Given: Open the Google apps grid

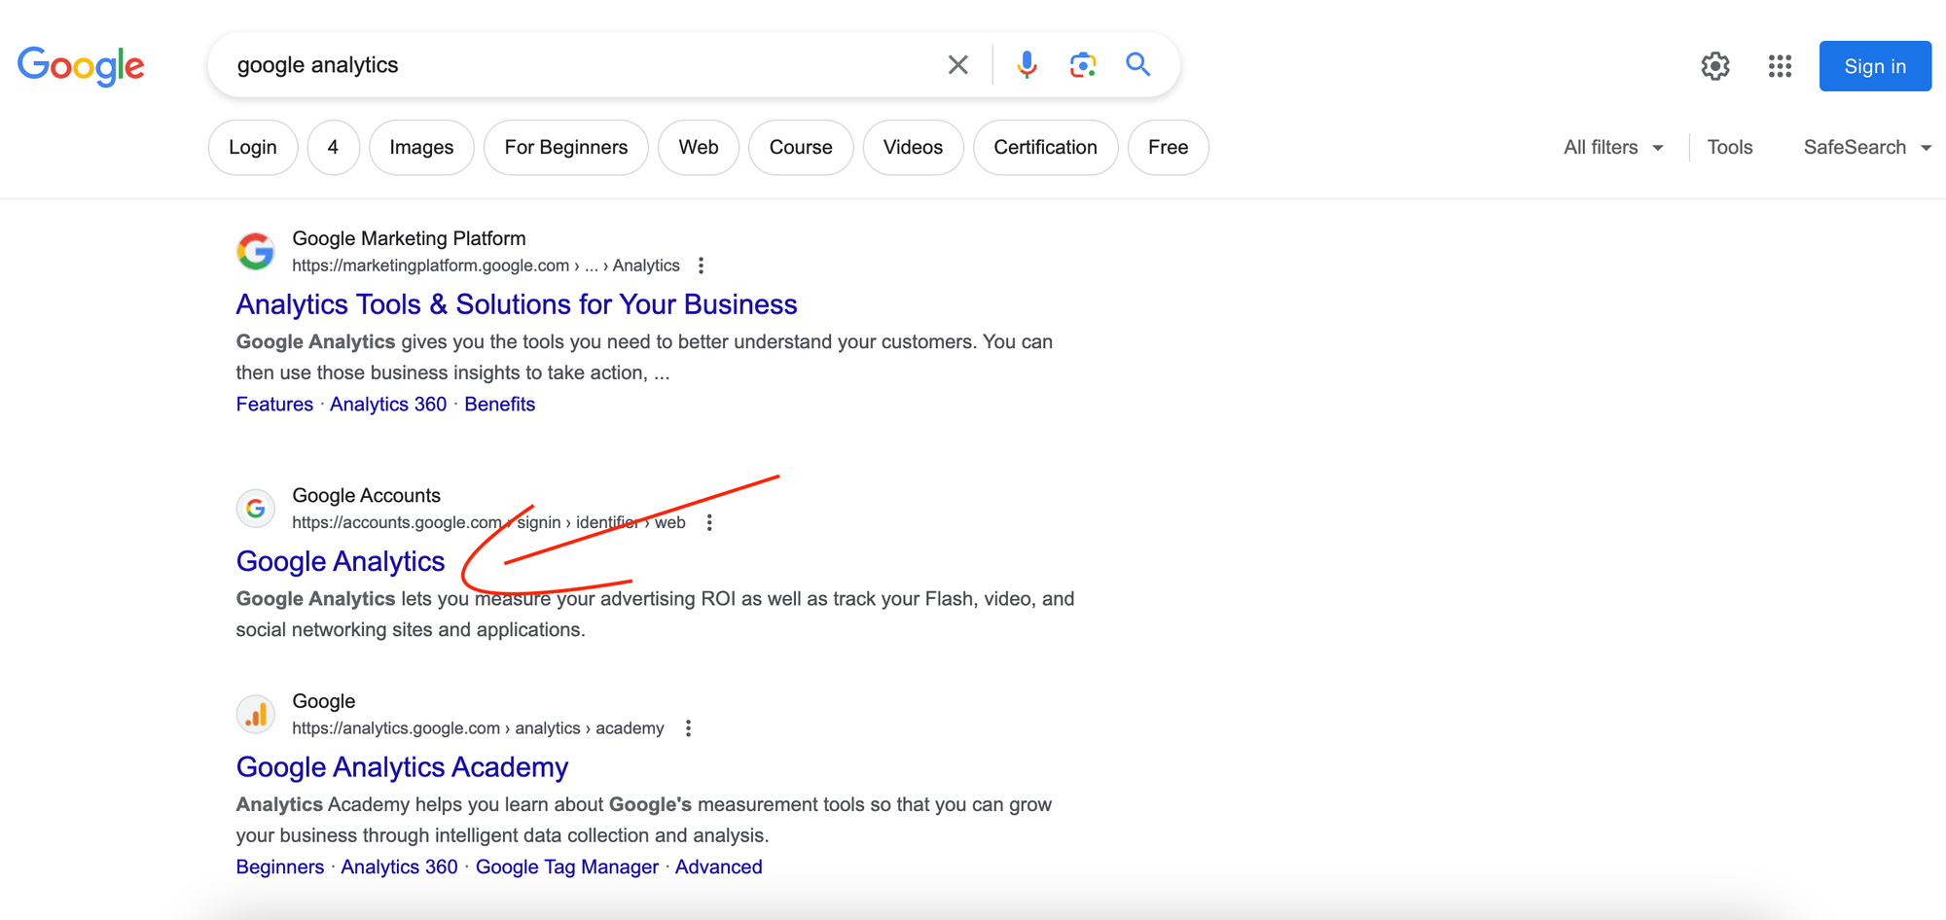Looking at the screenshot, I should 1780,66.
